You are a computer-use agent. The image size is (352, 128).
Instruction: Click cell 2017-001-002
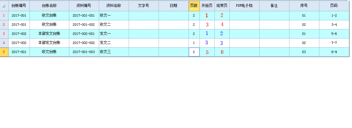(84, 25)
